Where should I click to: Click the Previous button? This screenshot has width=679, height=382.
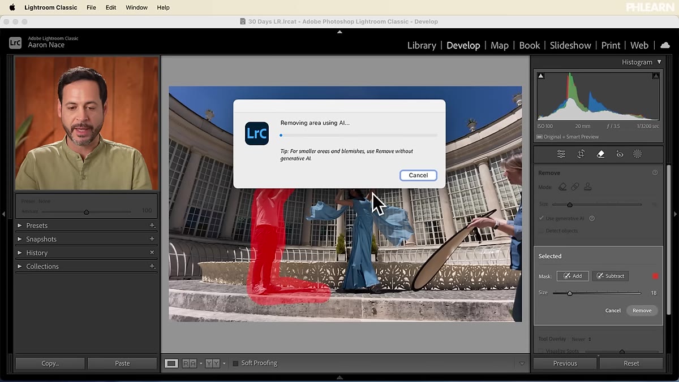click(x=565, y=363)
